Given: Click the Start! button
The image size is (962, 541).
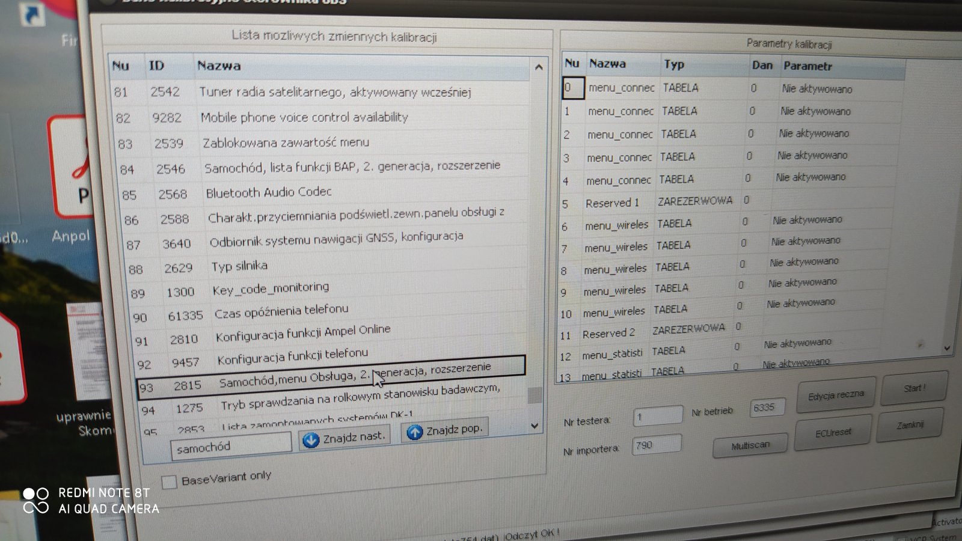Looking at the screenshot, I should 915,388.
